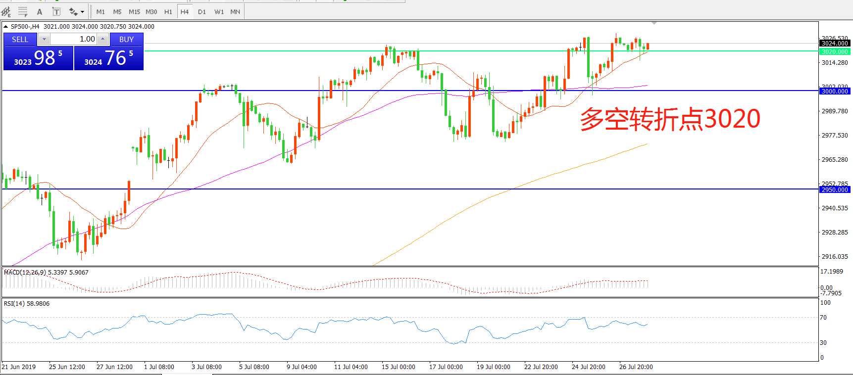Click the gray chart shift triangle marker

654,23
